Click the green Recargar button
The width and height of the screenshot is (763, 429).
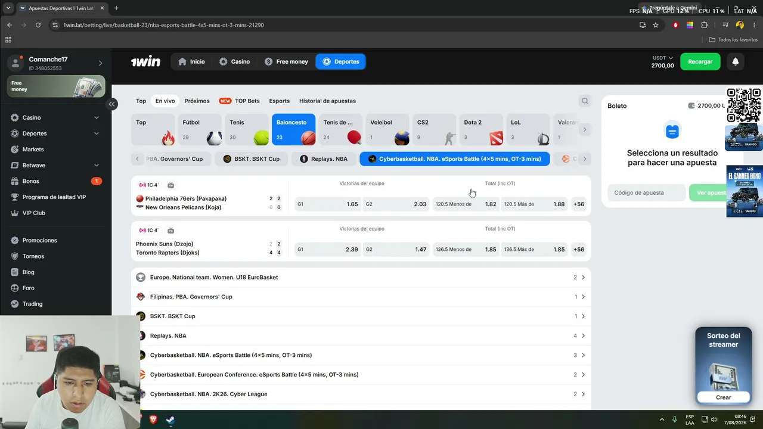(700, 61)
